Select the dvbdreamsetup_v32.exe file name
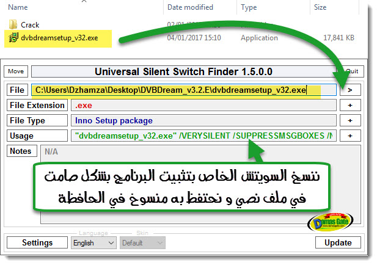377x265 pixels. point(59,38)
